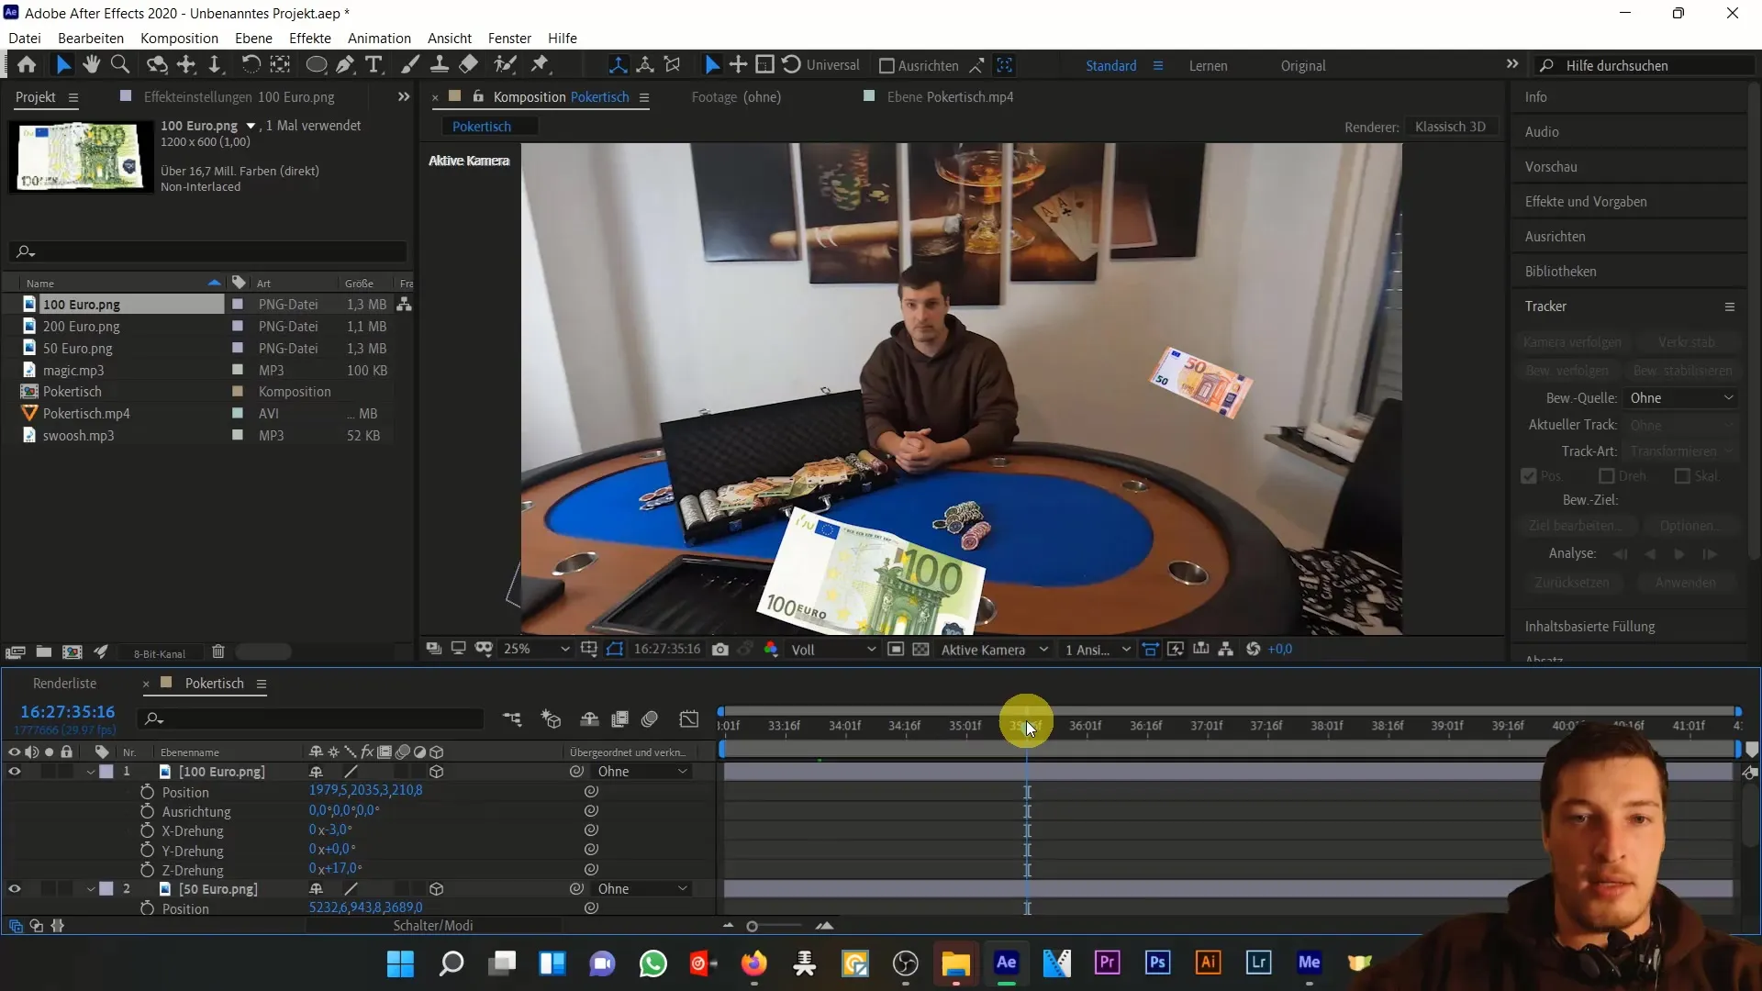Click Schalter/Modi toggle button

(x=433, y=926)
